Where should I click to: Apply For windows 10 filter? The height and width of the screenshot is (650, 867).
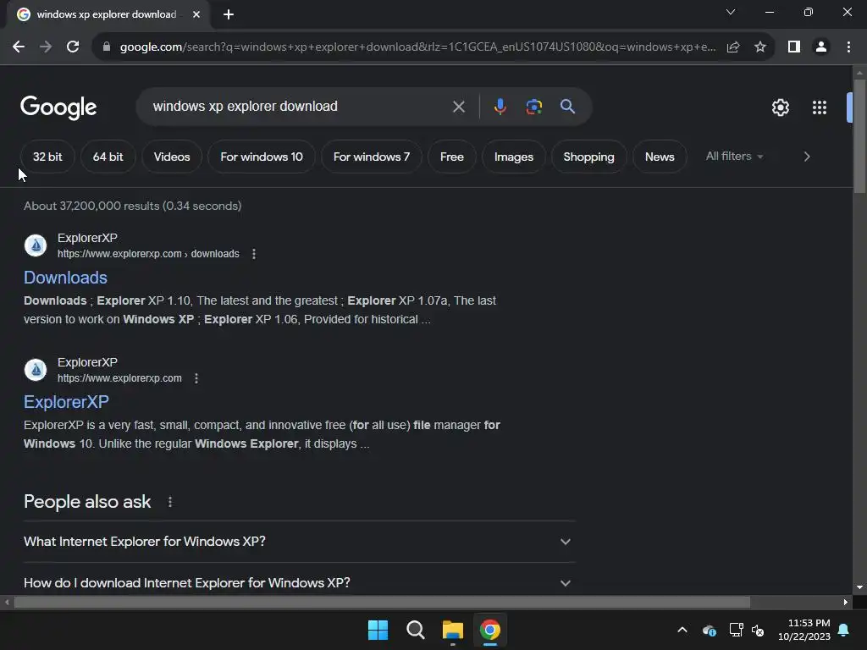(x=262, y=157)
